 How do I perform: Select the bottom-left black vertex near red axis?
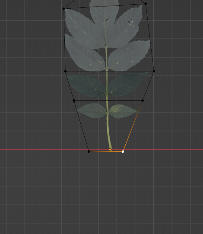[89, 151]
